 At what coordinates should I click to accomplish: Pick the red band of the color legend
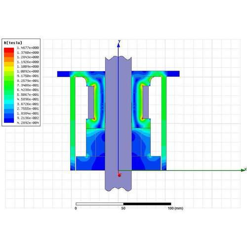coord(9,50)
